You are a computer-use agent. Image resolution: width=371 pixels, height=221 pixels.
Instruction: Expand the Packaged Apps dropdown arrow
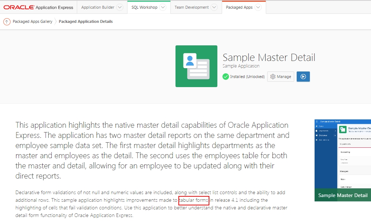[x=258, y=7]
